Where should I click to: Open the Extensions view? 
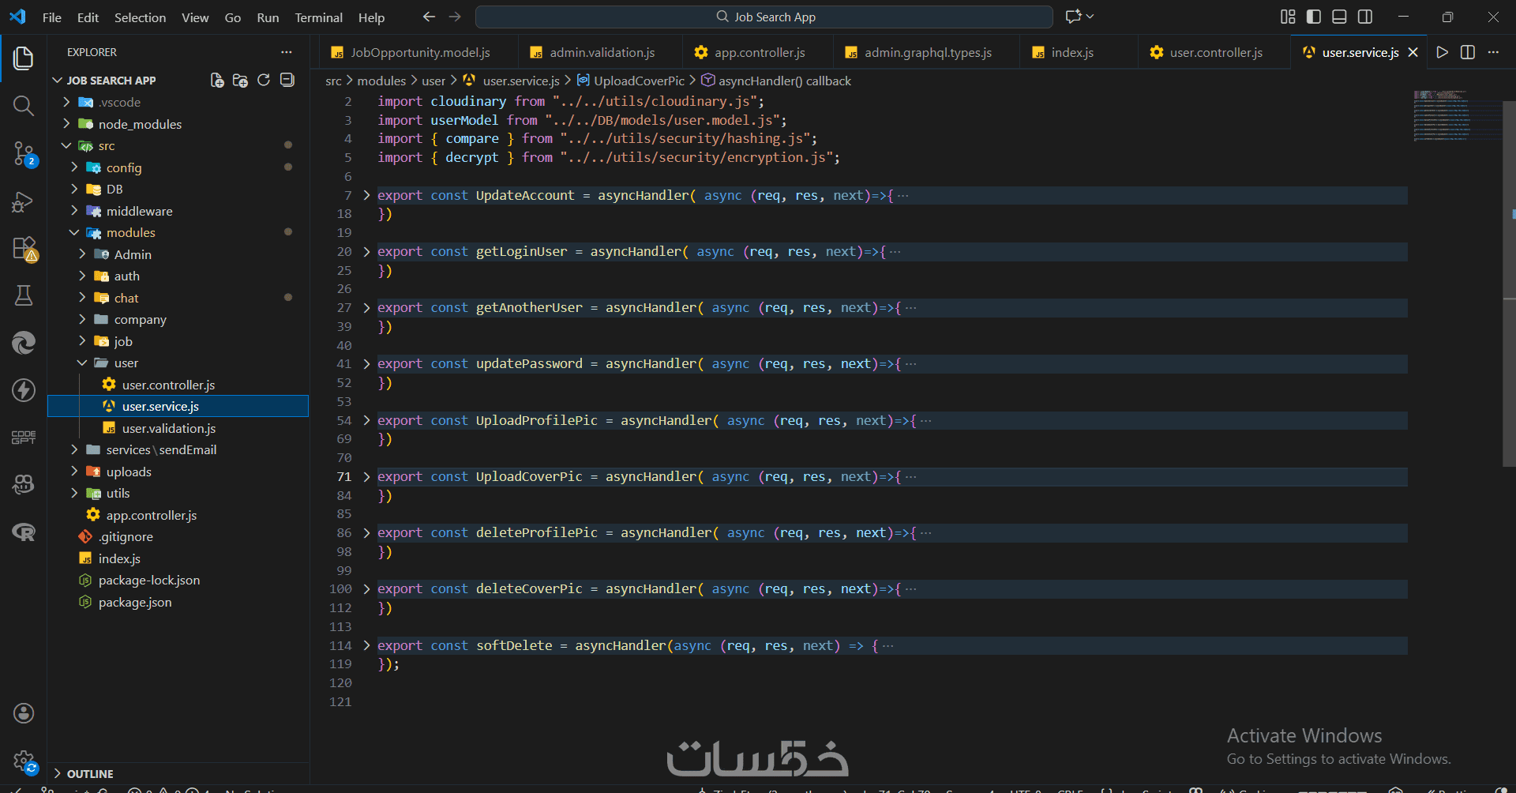24,249
